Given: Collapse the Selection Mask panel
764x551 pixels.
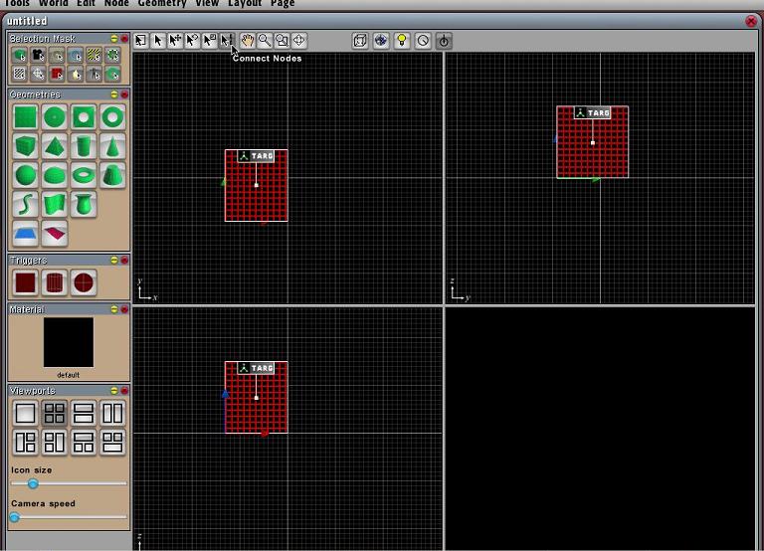Looking at the screenshot, I should tap(114, 39).
